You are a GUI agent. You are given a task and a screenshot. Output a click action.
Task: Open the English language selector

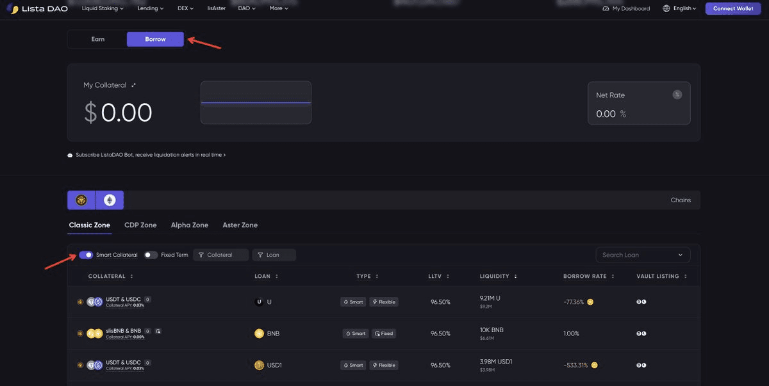685,8
